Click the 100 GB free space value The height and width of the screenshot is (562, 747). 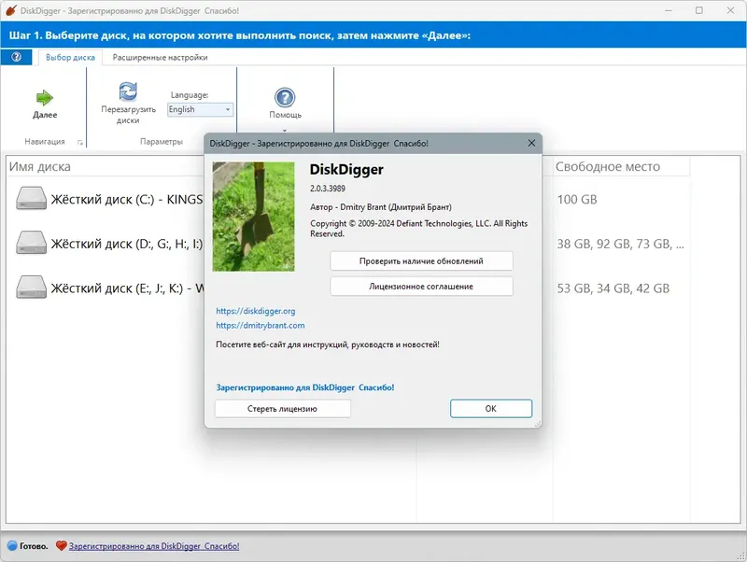point(577,200)
